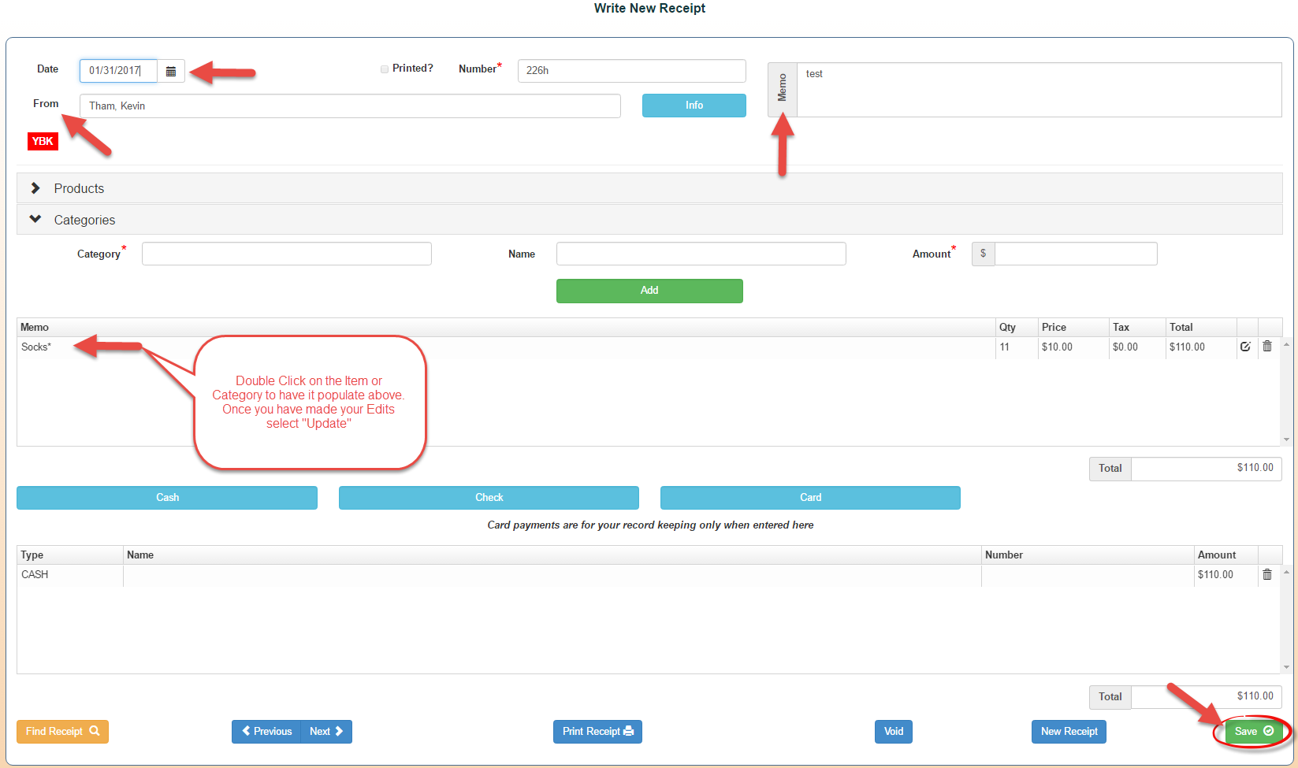Toggle the Printed? checkbox
Viewport: 1298px width, 768px height.
(385, 69)
